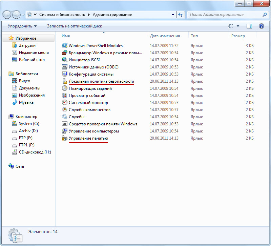Select Недавние места in the sidebar
The height and width of the screenshot is (246, 271).
pos(34,53)
